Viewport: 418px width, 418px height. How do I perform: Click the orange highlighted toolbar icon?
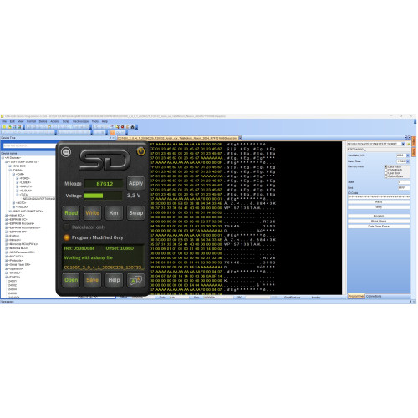112,132
